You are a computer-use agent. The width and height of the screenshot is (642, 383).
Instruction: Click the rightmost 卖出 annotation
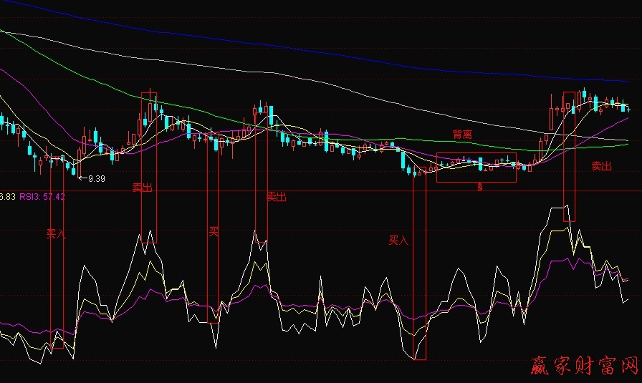[601, 166]
